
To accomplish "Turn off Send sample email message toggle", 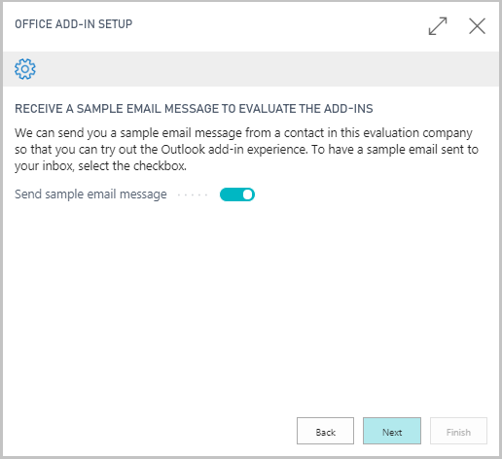I will (x=237, y=194).
